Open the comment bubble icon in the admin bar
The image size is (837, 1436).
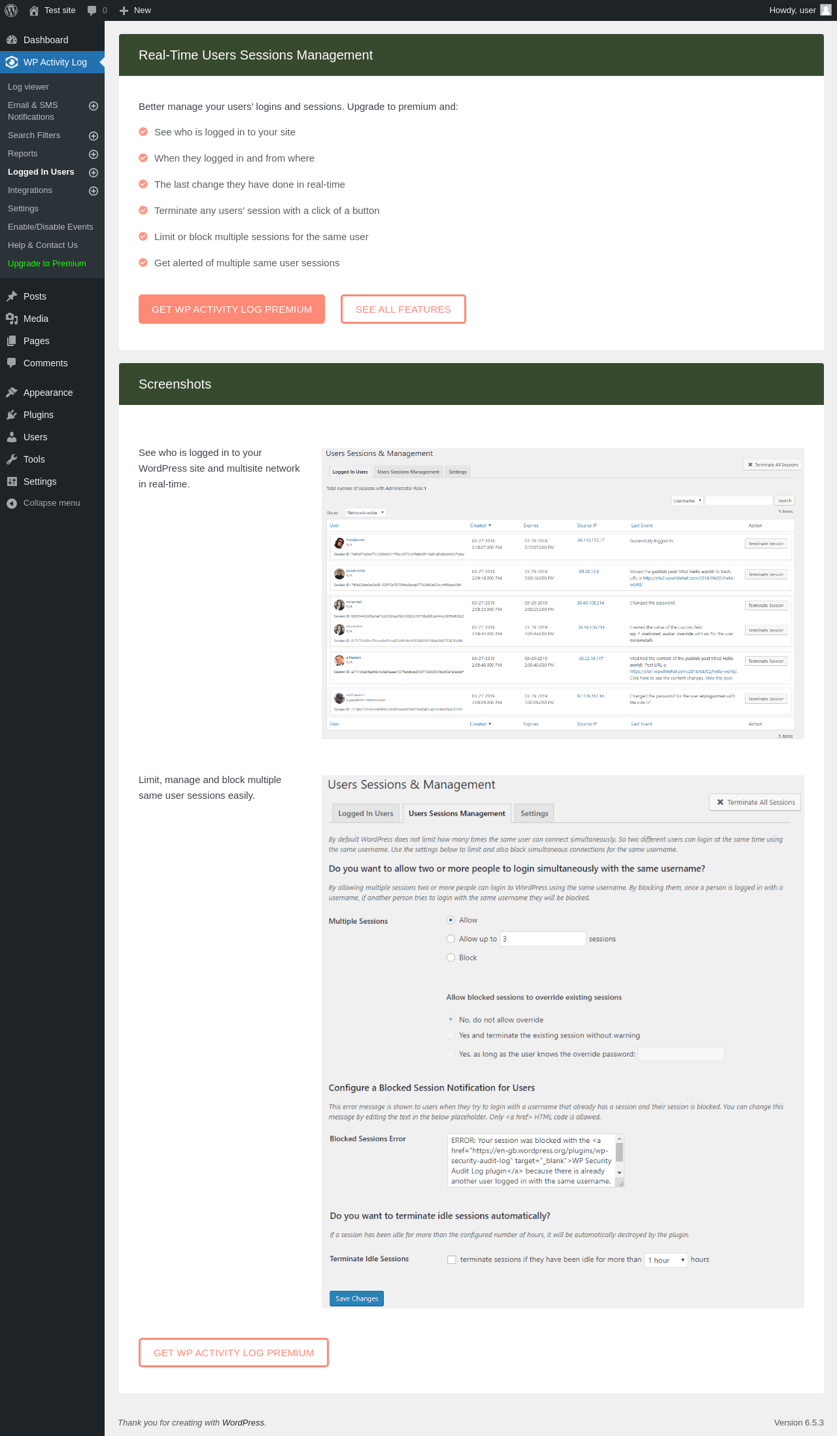[x=92, y=10]
